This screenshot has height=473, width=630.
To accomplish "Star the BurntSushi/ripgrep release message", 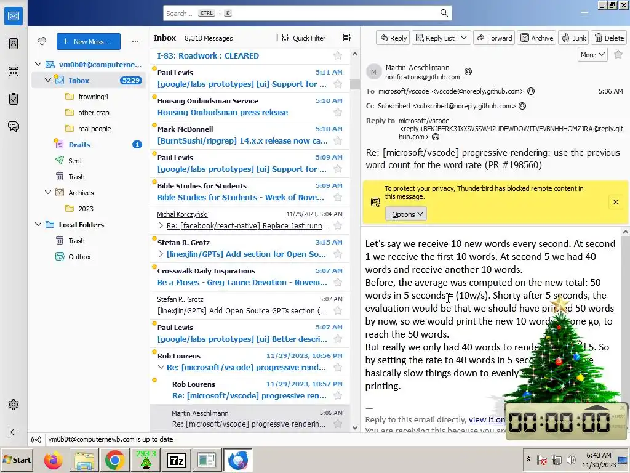I will click(x=338, y=141).
